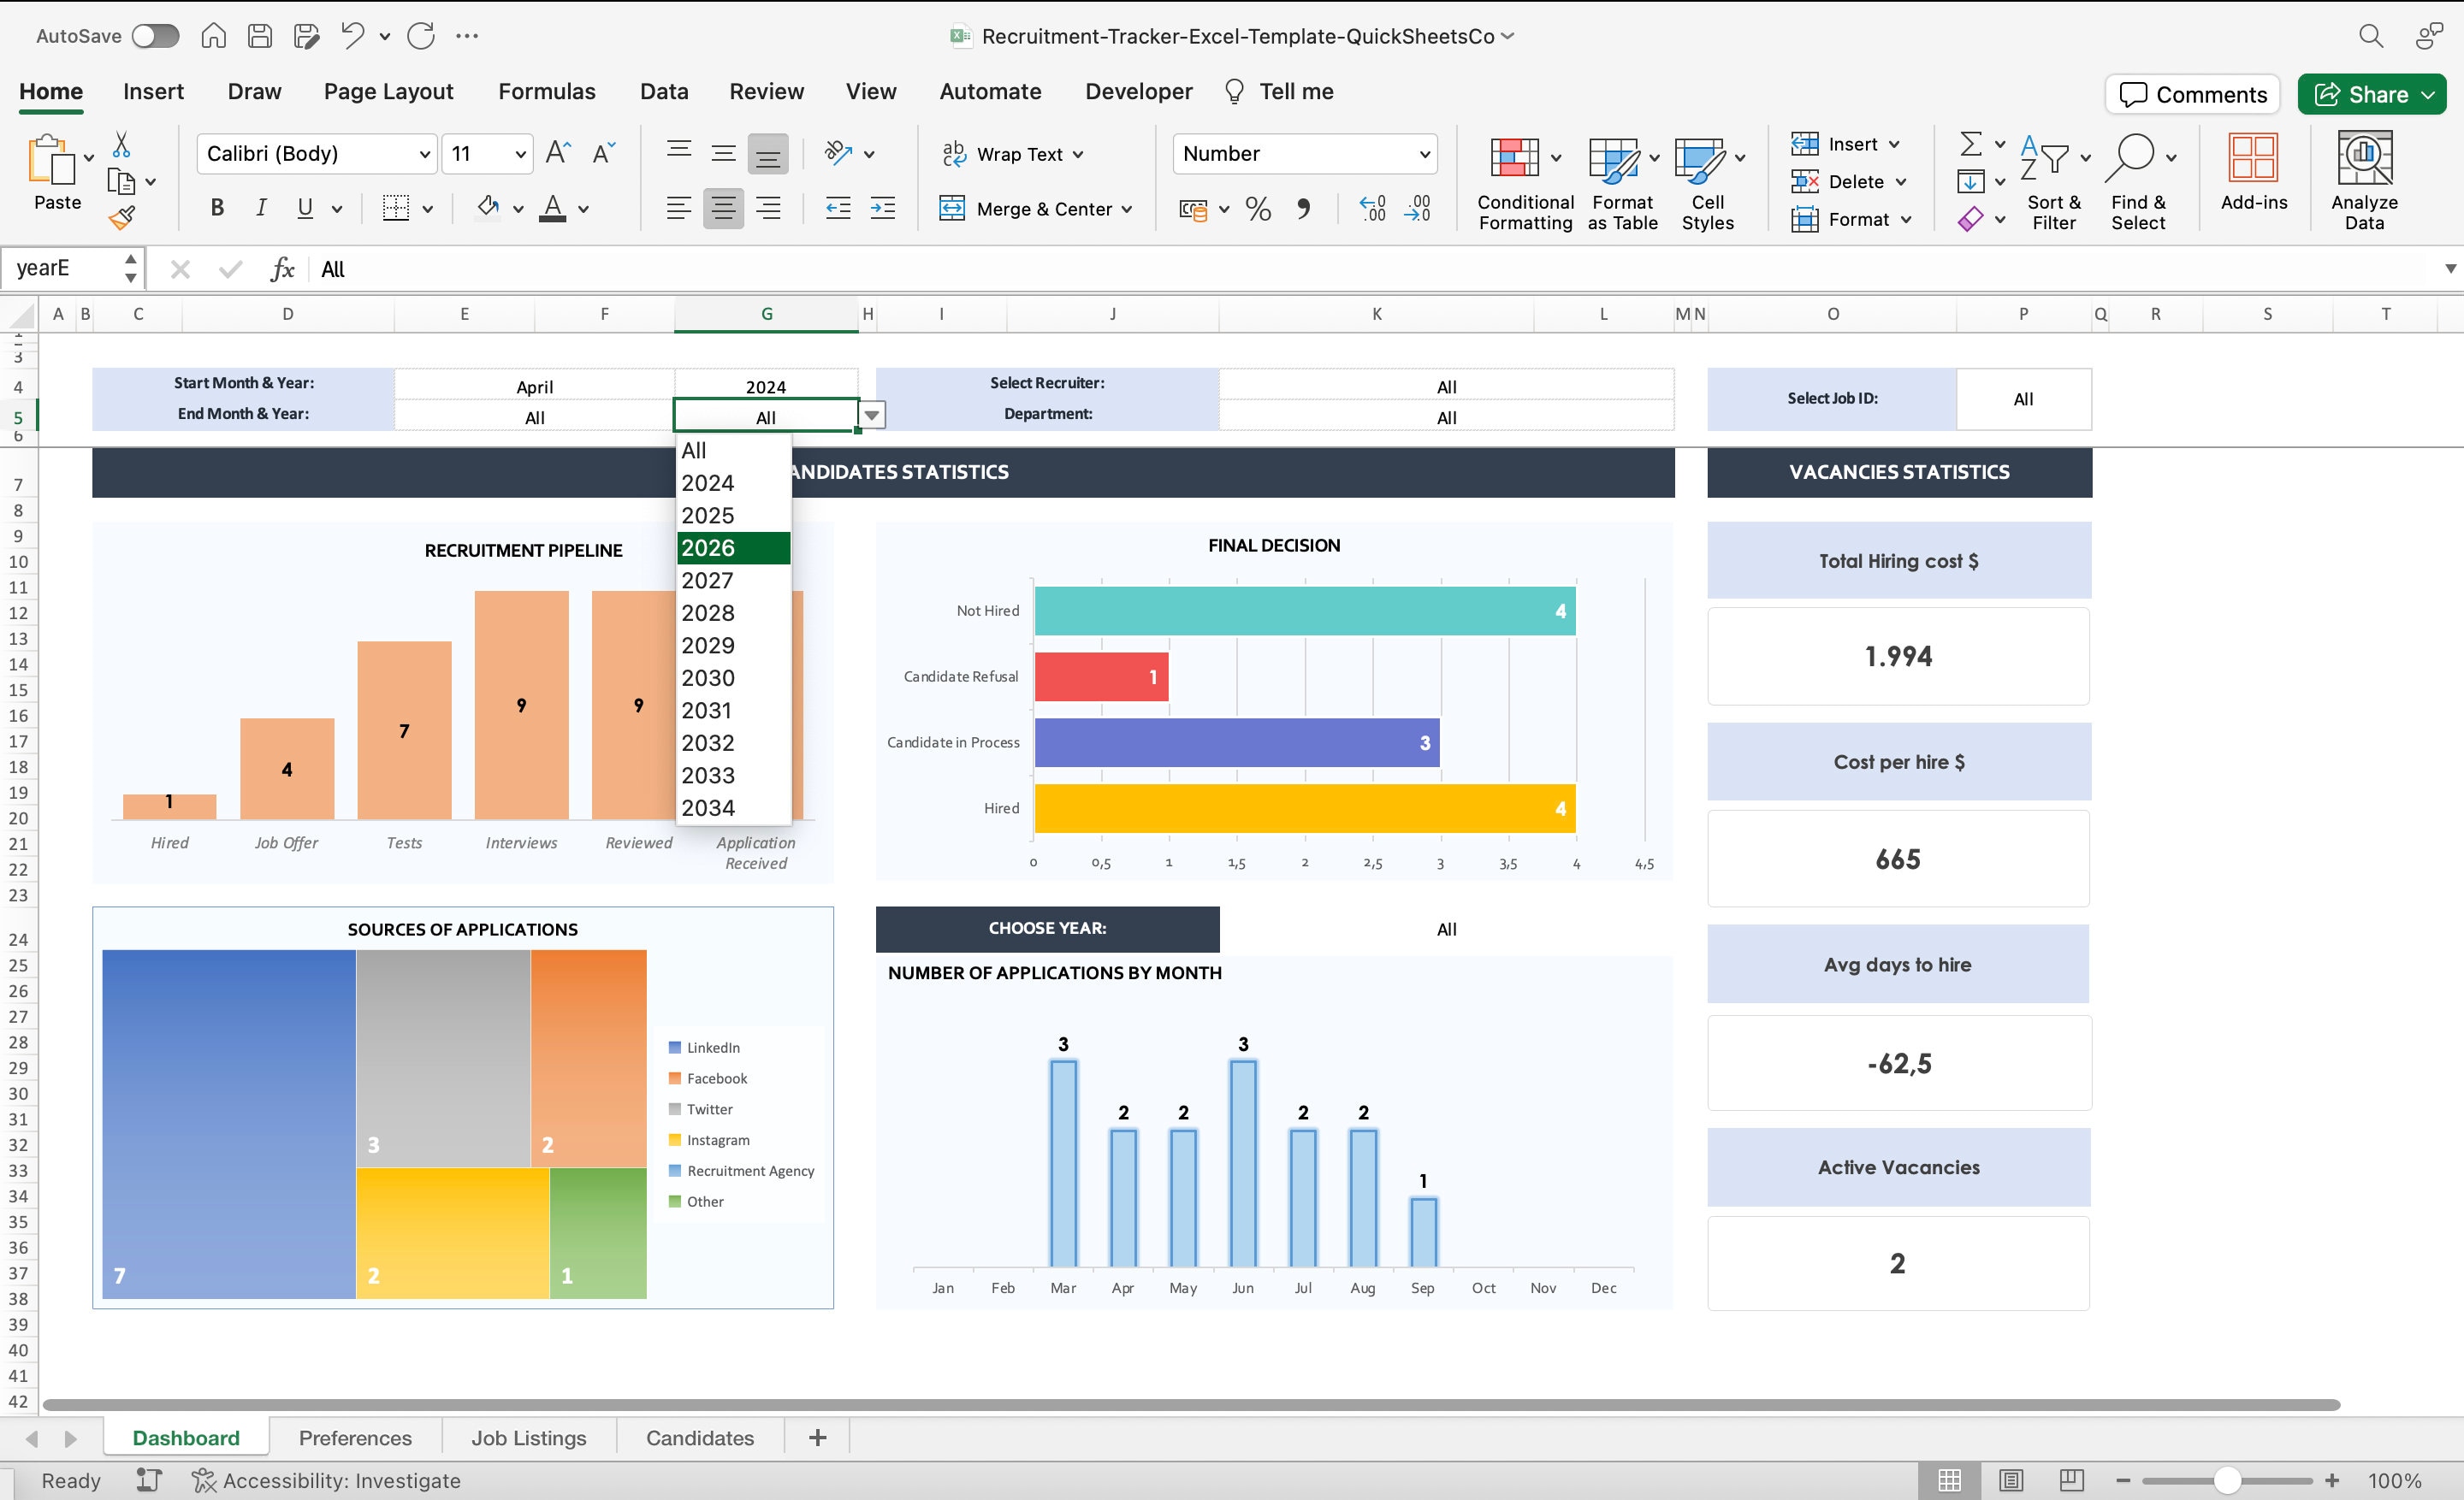Click the Analyze Data icon
Screen dimensions: 2464x1500
tap(2362, 180)
